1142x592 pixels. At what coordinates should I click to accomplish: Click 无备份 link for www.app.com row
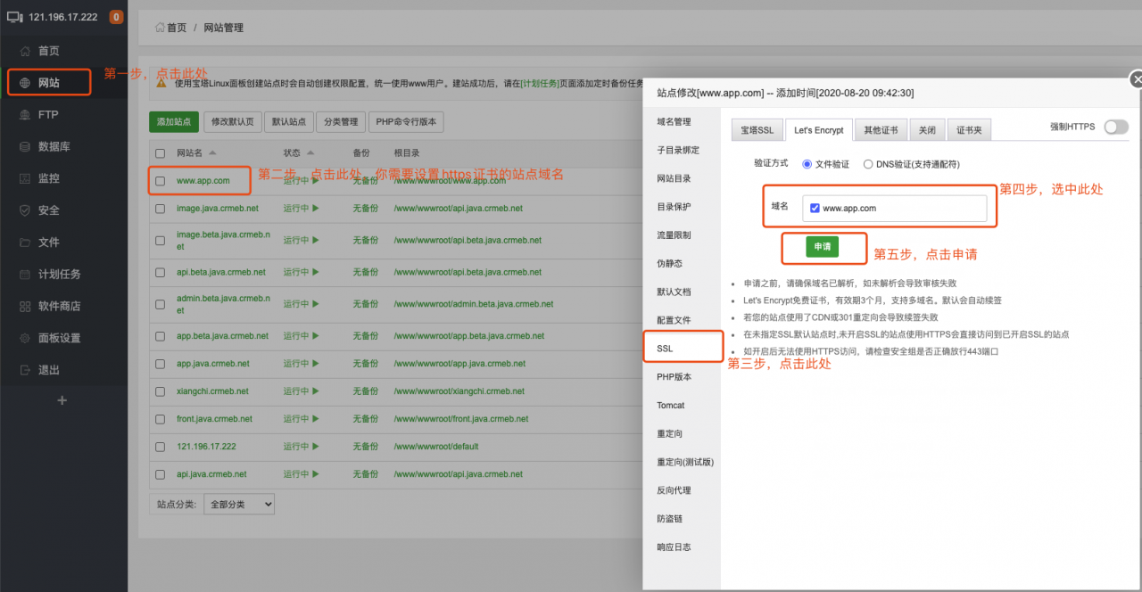(365, 181)
